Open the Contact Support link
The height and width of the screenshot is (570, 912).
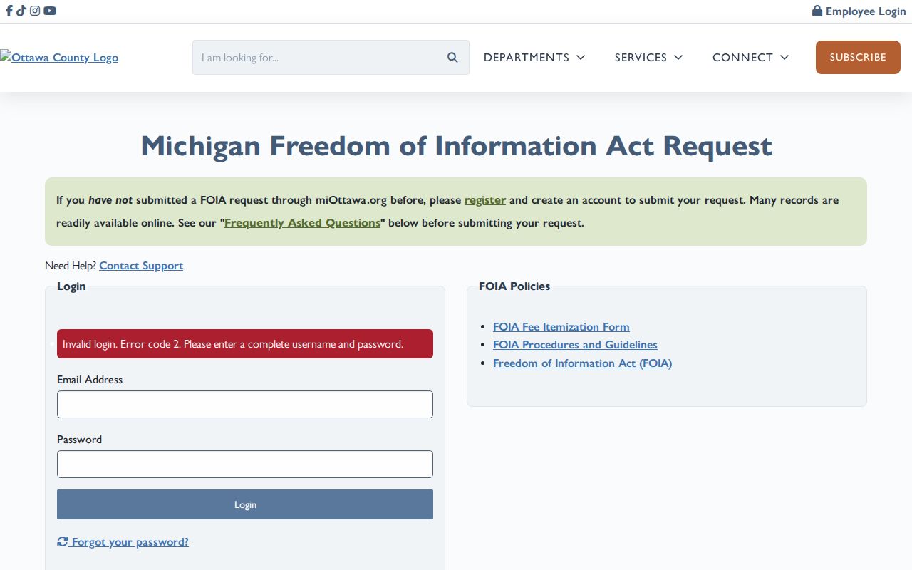pos(141,266)
